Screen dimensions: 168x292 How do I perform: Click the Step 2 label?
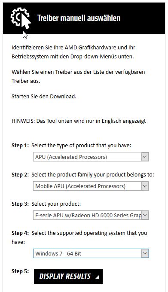click(x=20, y=175)
